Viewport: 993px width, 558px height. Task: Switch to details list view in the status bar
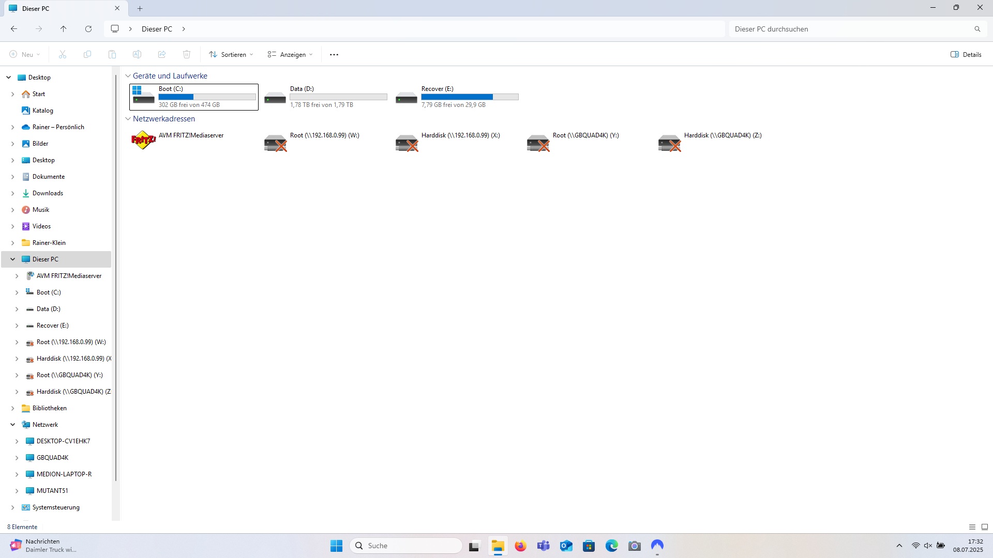972,527
